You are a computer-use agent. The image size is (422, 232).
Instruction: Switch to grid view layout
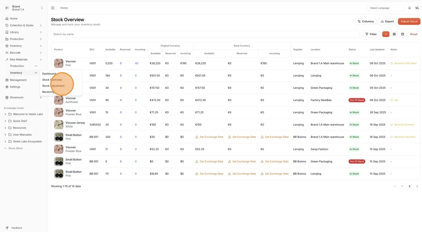(394, 34)
